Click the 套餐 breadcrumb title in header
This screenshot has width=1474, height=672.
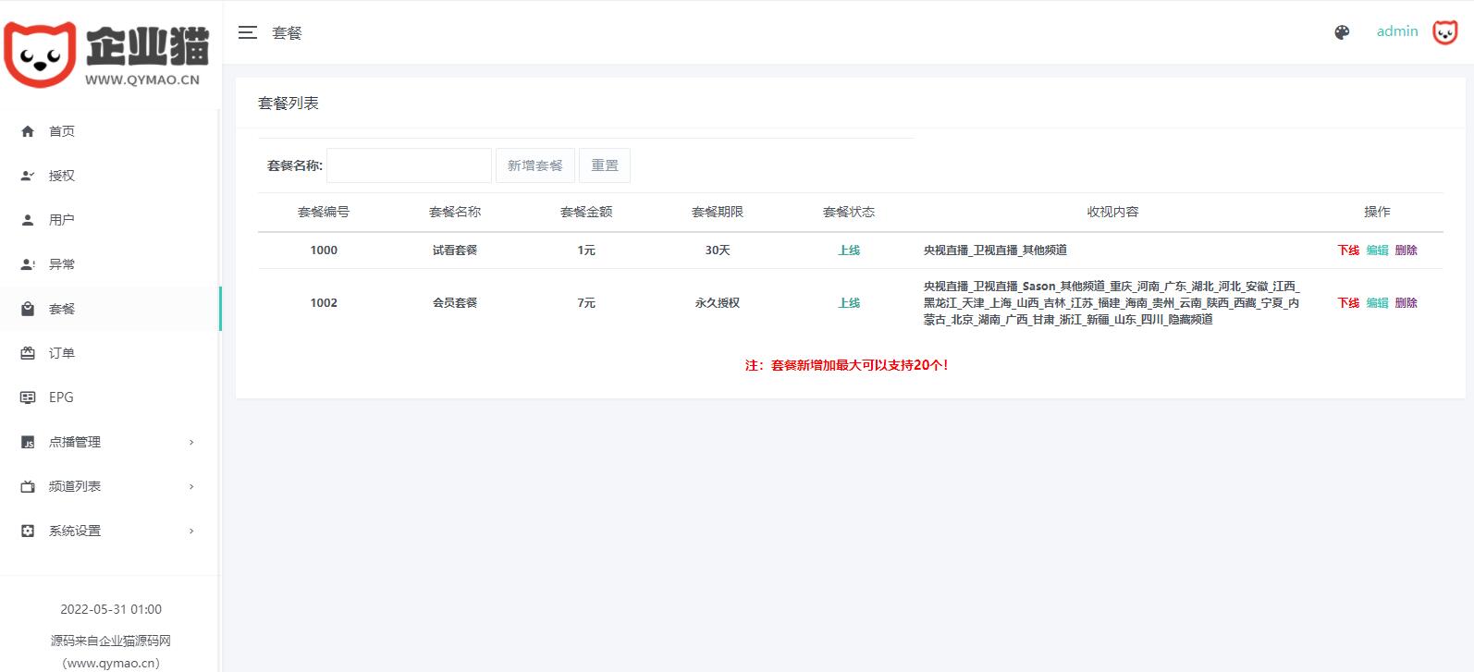pyautogui.click(x=287, y=33)
